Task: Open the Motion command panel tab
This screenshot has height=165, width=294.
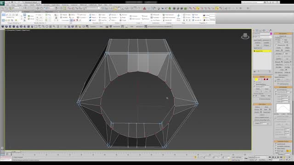Action: pyautogui.click(x=264, y=31)
